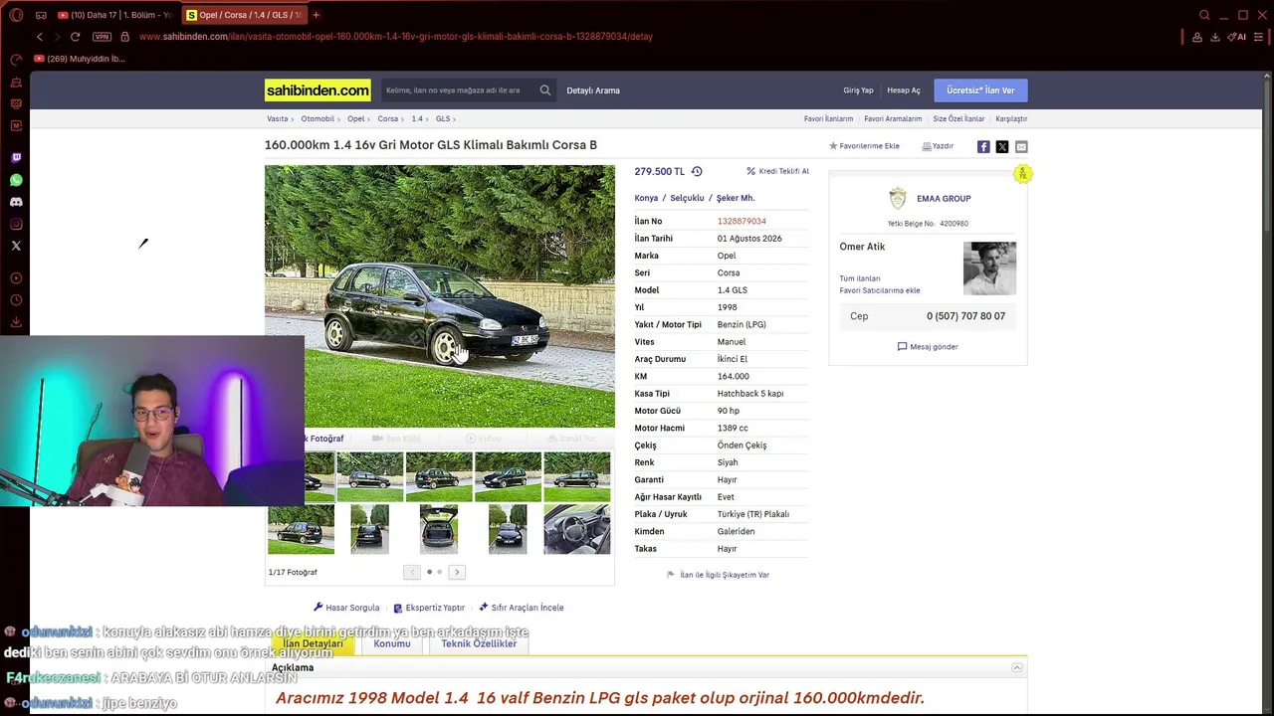
Task: Open WhatsApp from the browser sidebar
Action: (16, 180)
